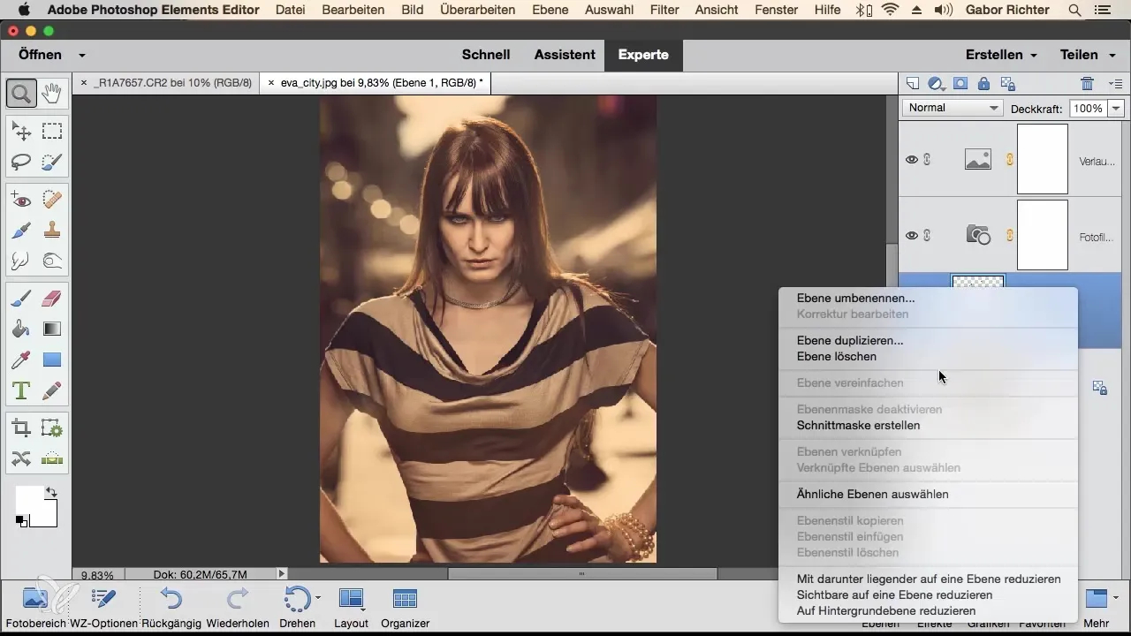Toggle mask link on Fotofilter layer
The width and height of the screenshot is (1131, 636).
[1009, 235]
